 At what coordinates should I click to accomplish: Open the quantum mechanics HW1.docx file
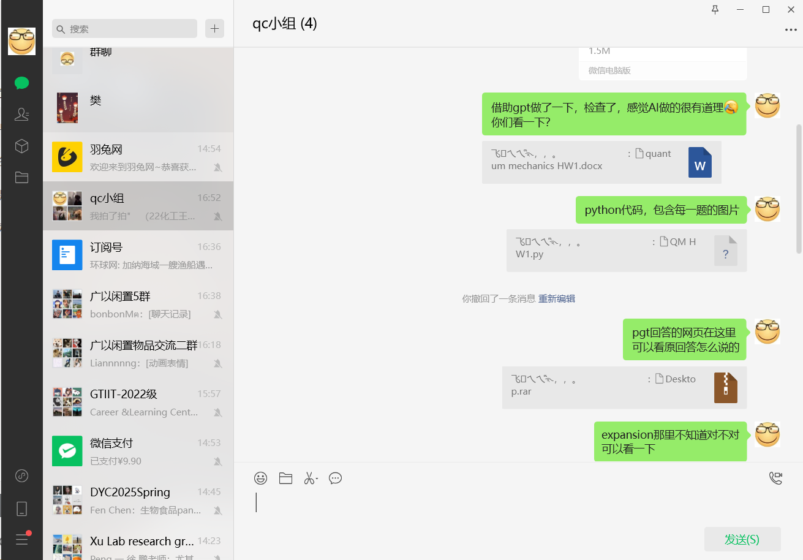(x=601, y=162)
